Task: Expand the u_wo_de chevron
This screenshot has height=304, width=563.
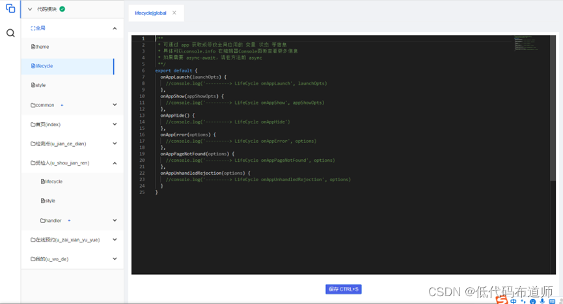Action: coord(115,259)
